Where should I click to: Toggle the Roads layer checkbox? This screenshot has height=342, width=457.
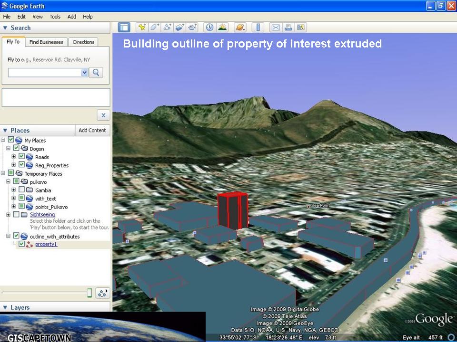pos(21,156)
